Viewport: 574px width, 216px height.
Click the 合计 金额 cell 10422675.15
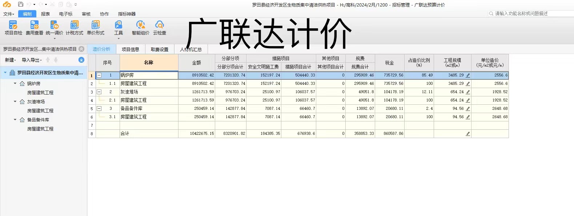coord(197,134)
